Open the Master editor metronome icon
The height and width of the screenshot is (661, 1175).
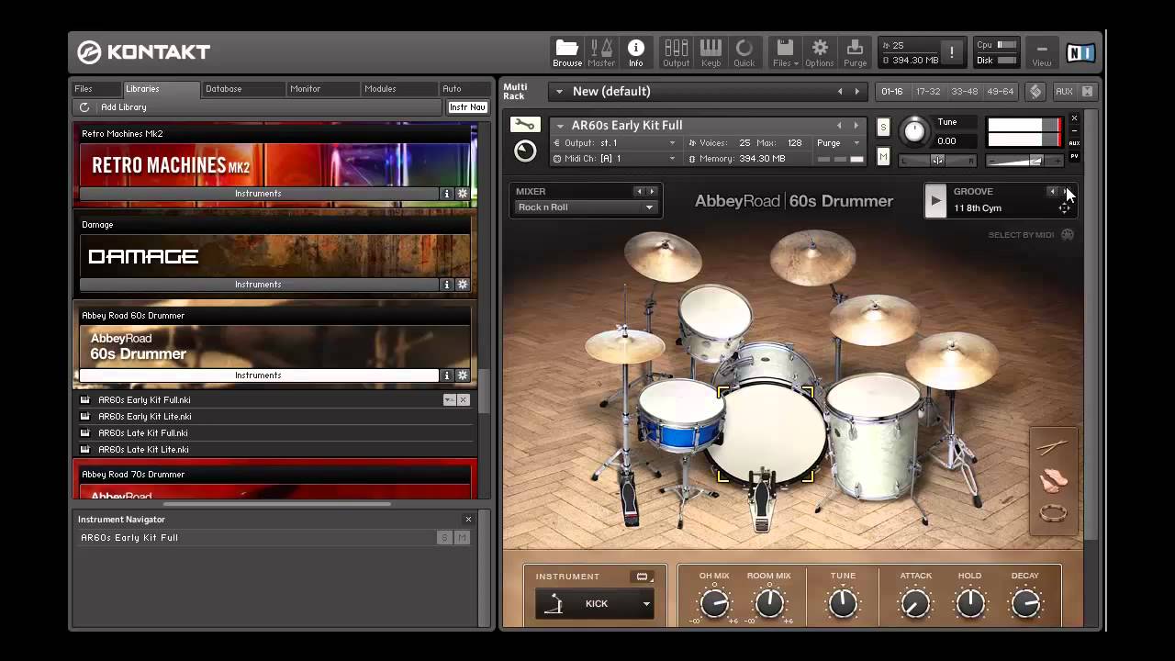(601, 52)
